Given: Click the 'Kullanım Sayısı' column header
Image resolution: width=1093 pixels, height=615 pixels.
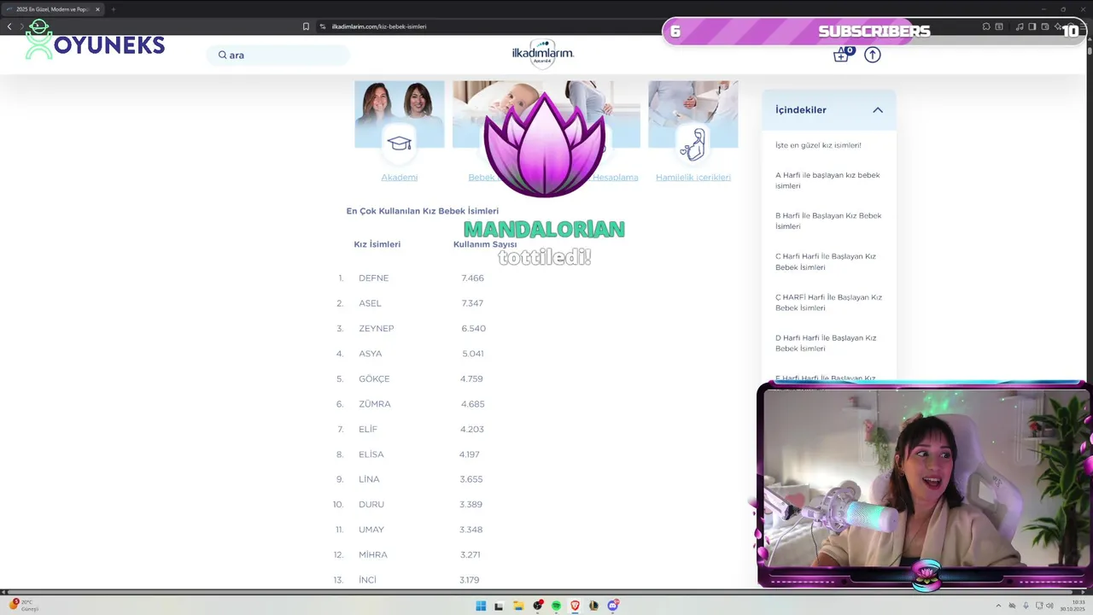Looking at the screenshot, I should click(x=485, y=244).
